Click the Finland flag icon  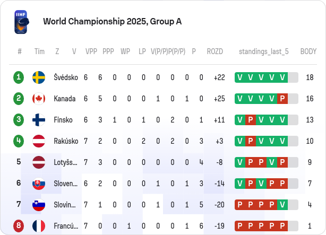pos(39,120)
